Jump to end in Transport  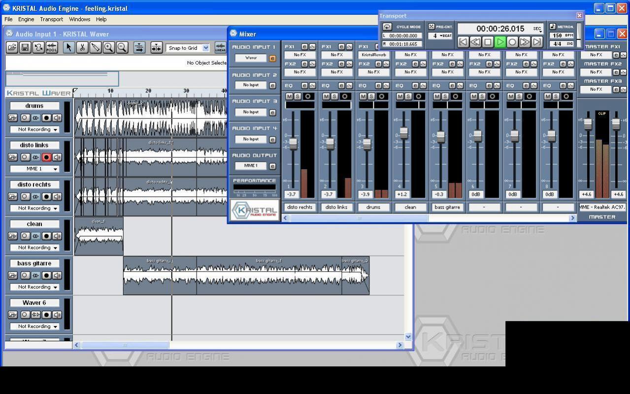(x=537, y=42)
